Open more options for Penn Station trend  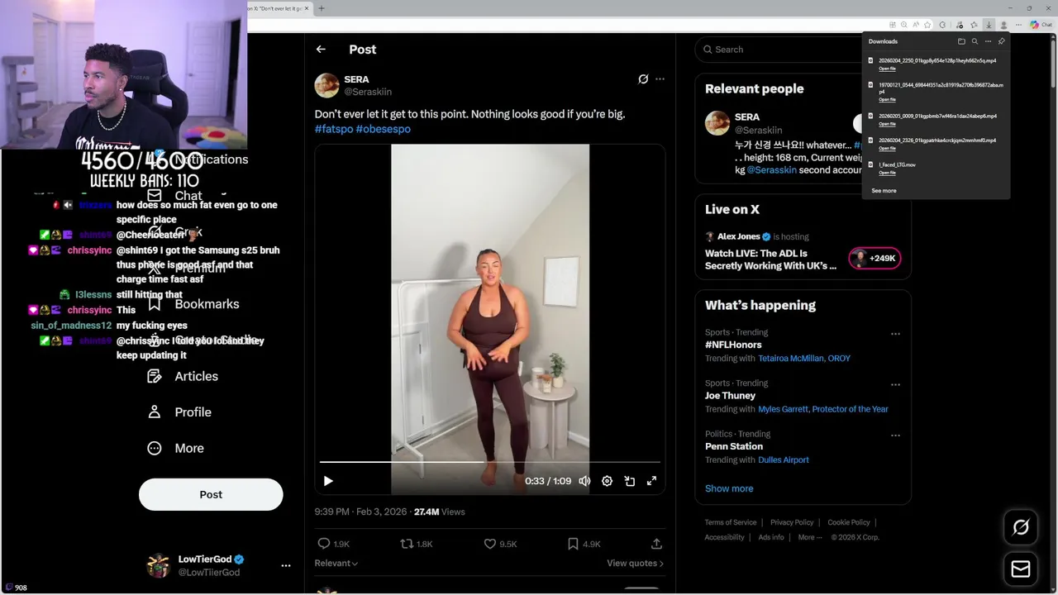[x=895, y=435]
